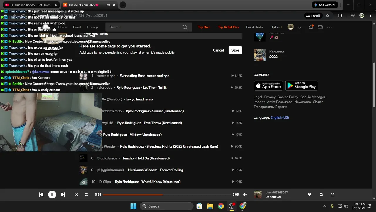Viewport: 376px width, 212px height.
Task: Ask Gemini in Chrome
Action: pos(325,5)
